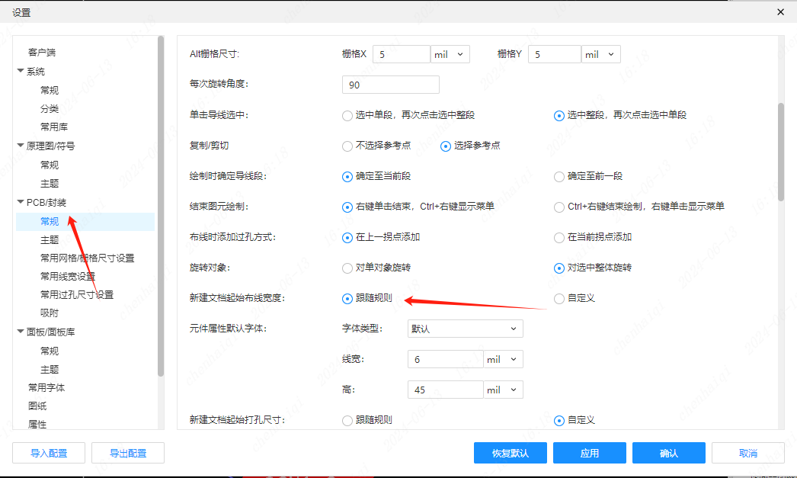797x478 pixels.
Task: Open 客户端 settings page
Action: click(x=42, y=53)
